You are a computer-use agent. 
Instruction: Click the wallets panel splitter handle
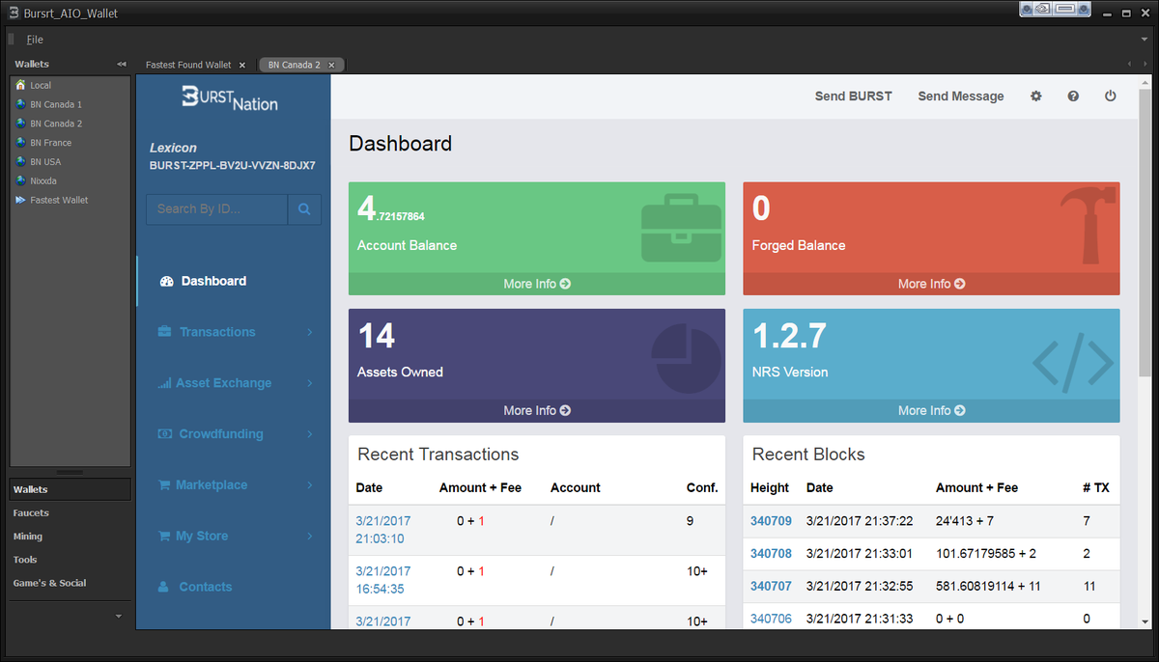[x=70, y=472]
